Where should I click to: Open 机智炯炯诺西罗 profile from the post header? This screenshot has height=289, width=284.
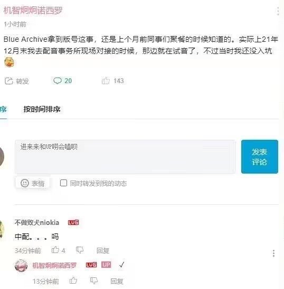[x=33, y=11]
